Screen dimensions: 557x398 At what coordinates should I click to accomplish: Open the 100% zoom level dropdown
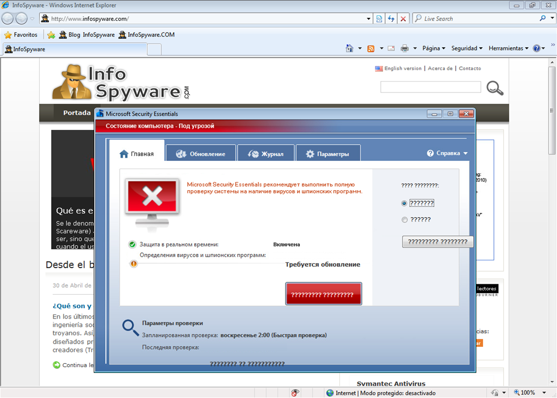coord(544,393)
